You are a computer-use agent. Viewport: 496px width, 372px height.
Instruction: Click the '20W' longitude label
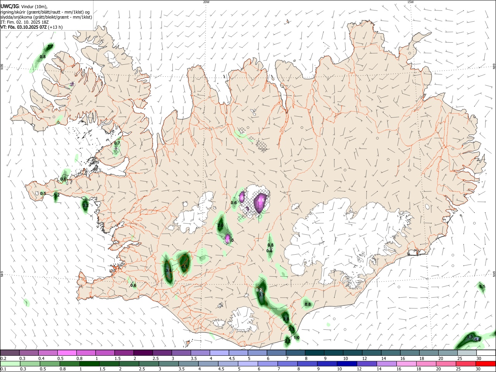[x=206, y=2]
